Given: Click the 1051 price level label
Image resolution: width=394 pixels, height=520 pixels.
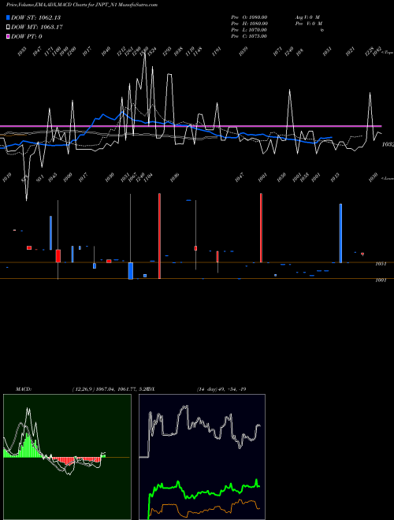Looking at the screenshot, I should [381, 264].
